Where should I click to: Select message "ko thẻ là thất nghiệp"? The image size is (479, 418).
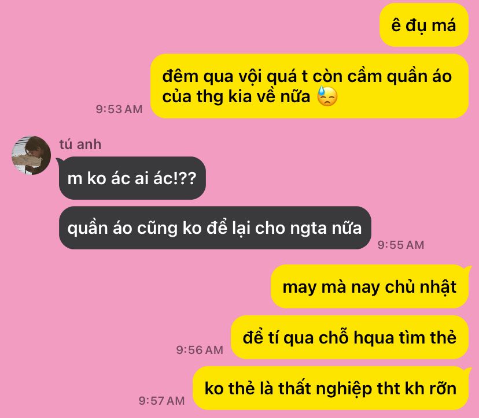click(x=330, y=388)
